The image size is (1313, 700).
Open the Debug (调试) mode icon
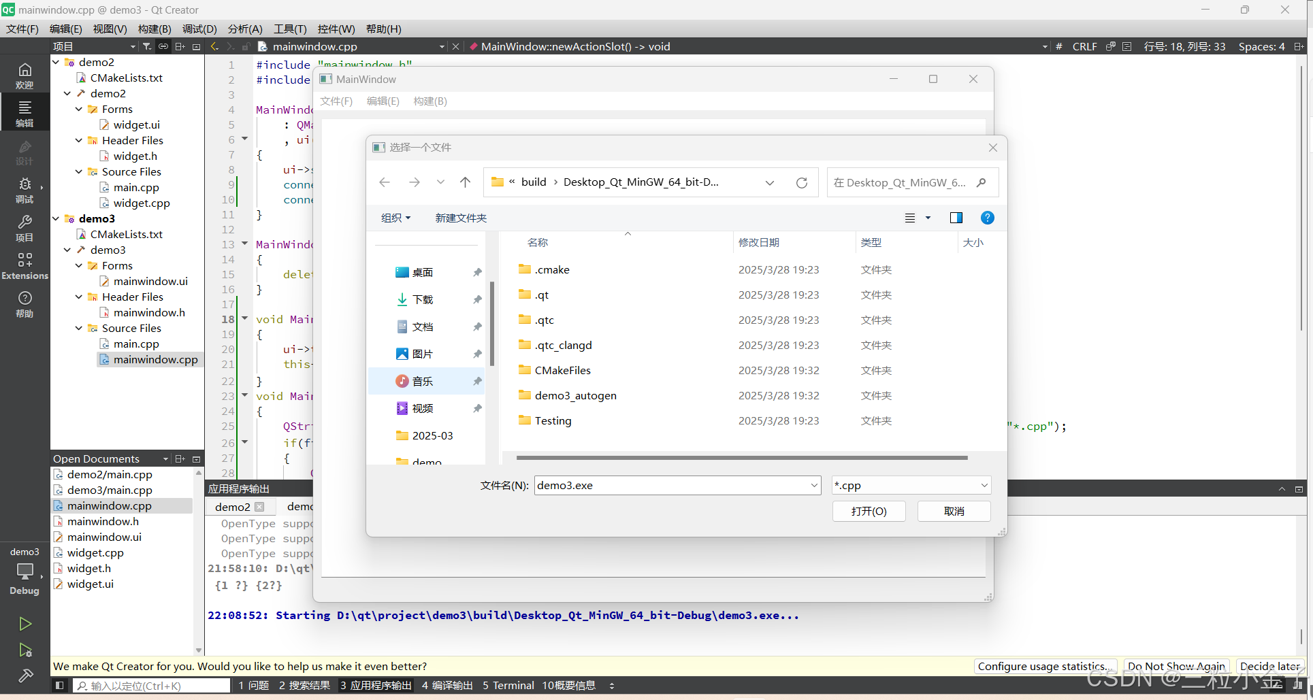tap(25, 190)
